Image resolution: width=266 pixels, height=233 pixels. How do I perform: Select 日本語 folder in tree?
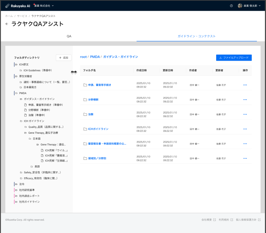pos(37,139)
